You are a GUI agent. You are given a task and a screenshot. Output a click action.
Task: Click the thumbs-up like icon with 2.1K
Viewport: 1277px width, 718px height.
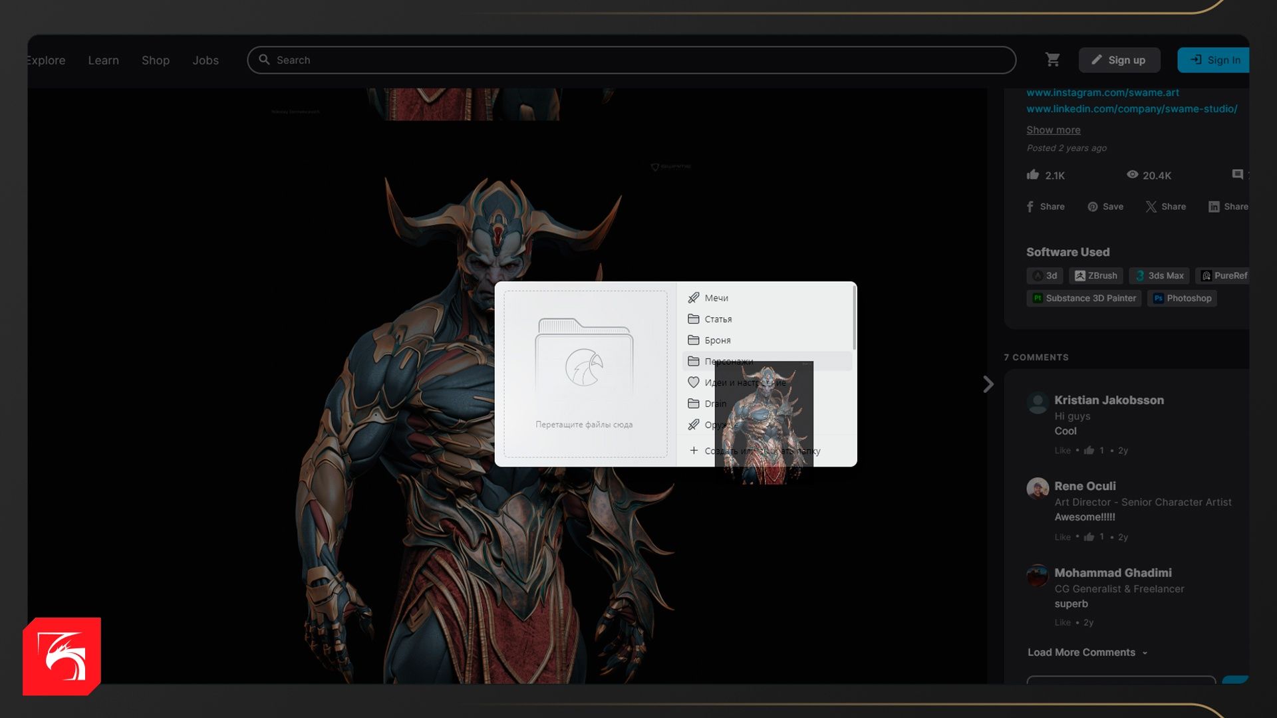tap(1033, 175)
